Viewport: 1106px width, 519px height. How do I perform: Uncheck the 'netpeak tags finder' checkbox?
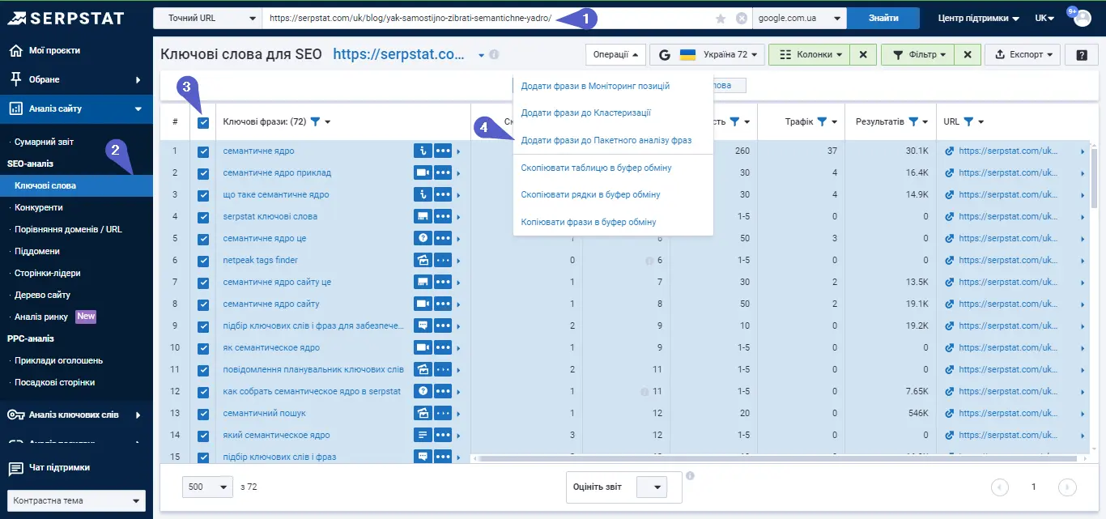tap(203, 261)
